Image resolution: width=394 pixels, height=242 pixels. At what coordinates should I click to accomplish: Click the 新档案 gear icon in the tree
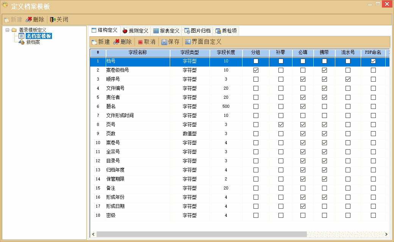tap(22, 42)
